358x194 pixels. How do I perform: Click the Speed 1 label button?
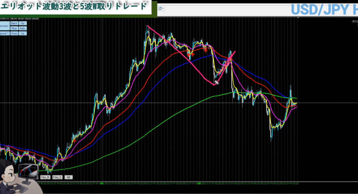tap(4, 33)
